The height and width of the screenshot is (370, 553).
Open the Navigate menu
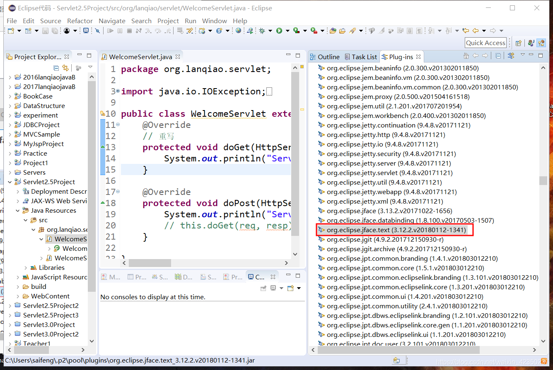click(112, 21)
